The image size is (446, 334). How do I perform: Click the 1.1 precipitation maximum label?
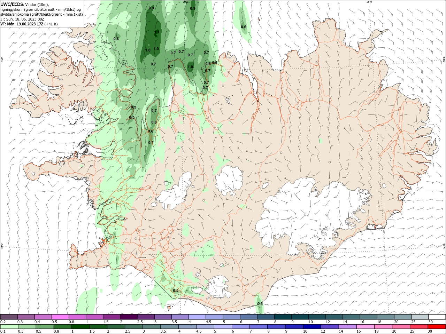(x=156, y=32)
